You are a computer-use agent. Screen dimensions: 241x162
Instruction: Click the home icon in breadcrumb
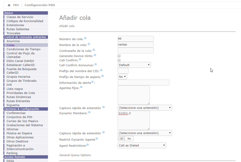[9, 5]
